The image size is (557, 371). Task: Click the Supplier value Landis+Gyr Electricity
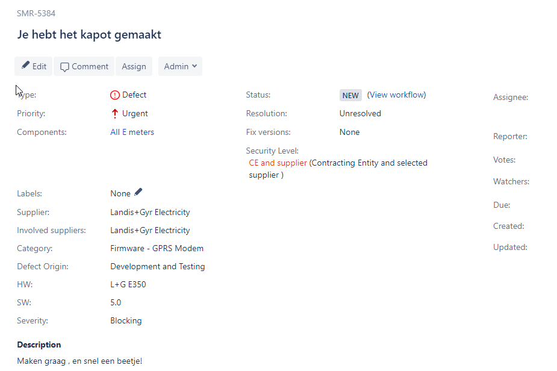click(150, 212)
